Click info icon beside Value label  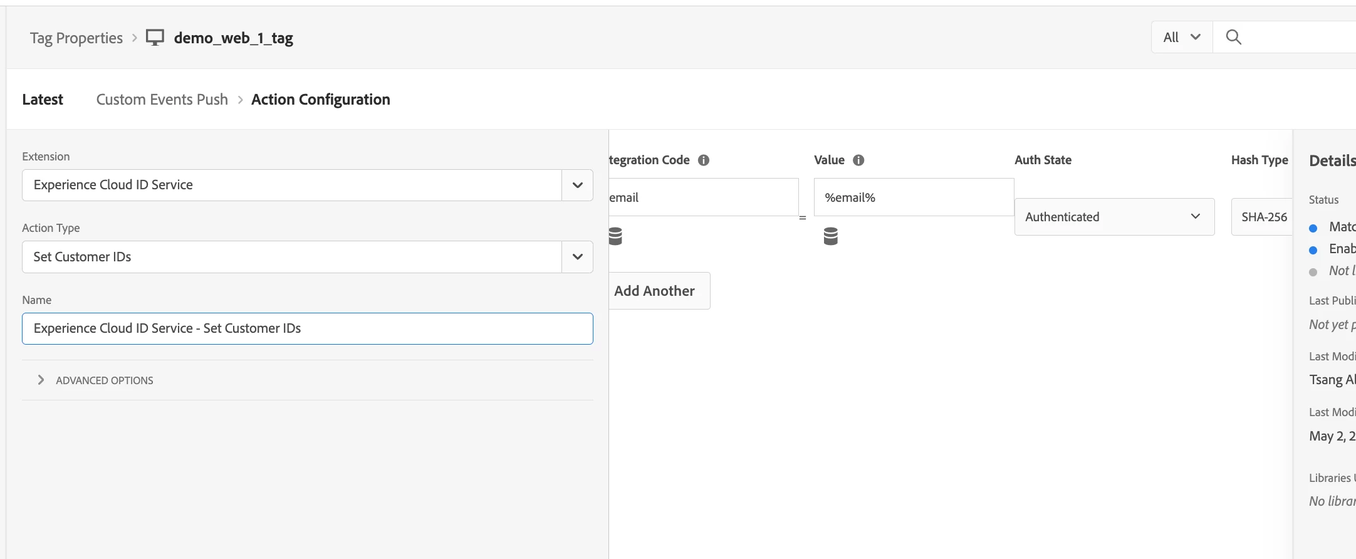(x=858, y=160)
